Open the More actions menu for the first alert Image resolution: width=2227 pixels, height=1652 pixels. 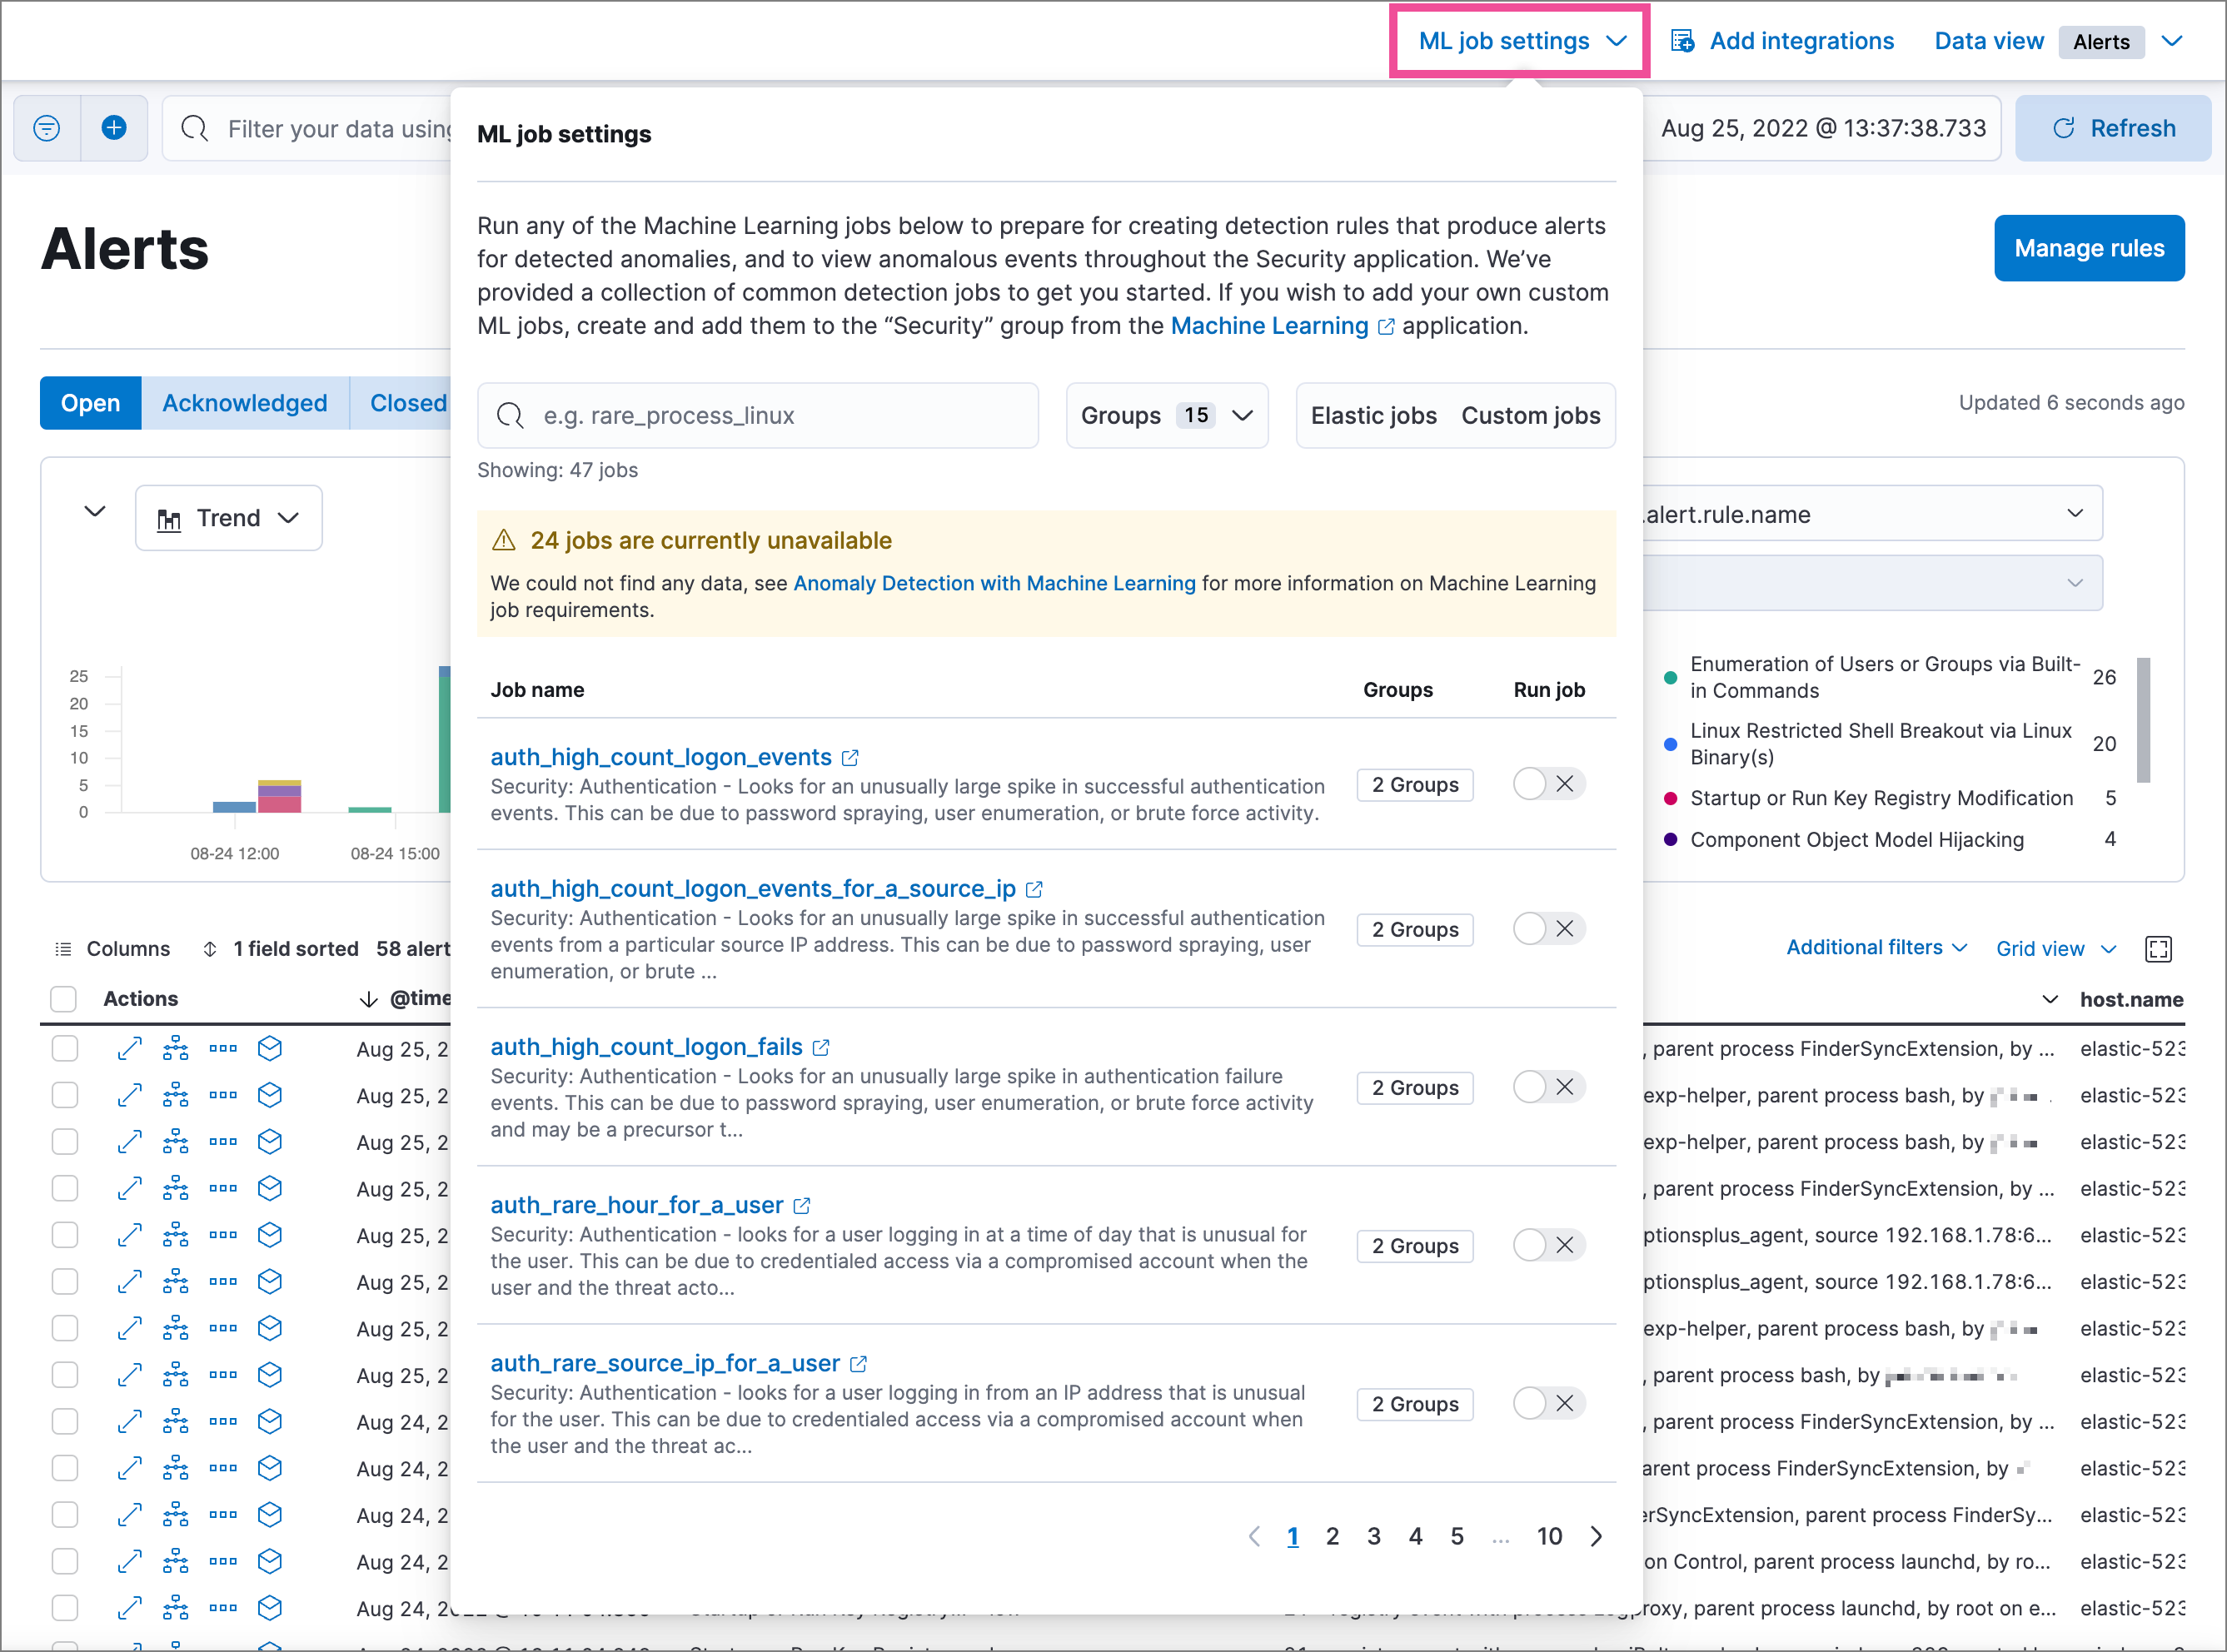click(x=223, y=1048)
